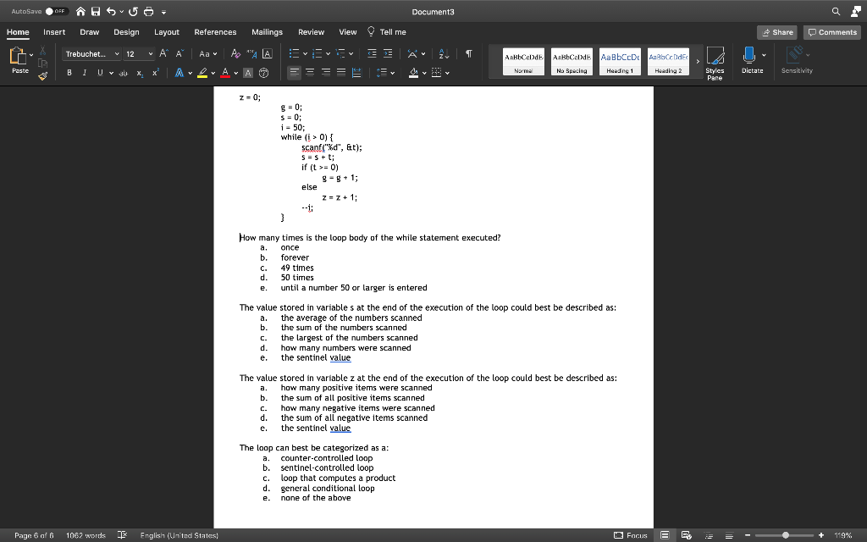Screen dimensions: 867x542
Task: Open the font name dropdown
Action: pyautogui.click(x=117, y=53)
